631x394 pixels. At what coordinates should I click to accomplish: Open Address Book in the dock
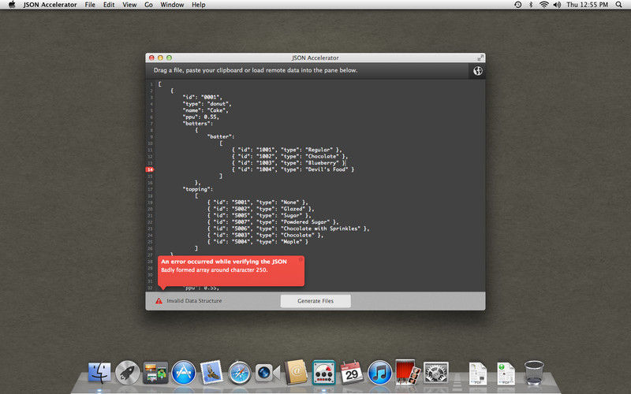click(296, 372)
